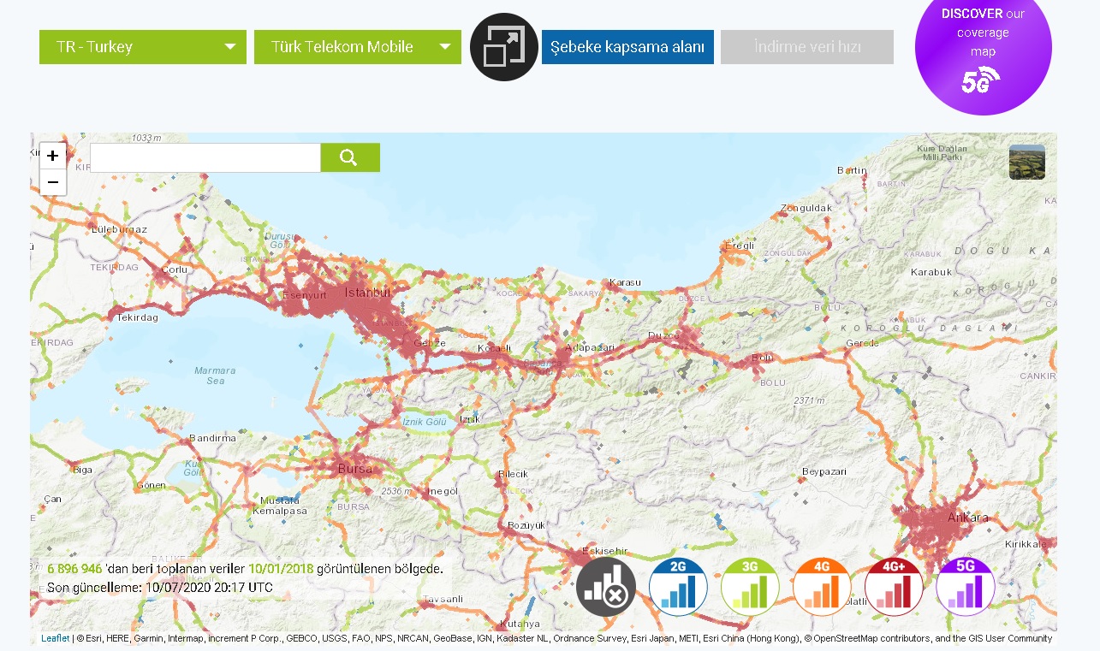Click the Karabuk town label
Image resolution: width=1100 pixels, height=651 pixels.
931,272
